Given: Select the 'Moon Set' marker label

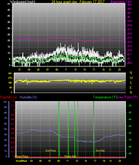Looking at the screenshot, I should click(x=70, y=156).
